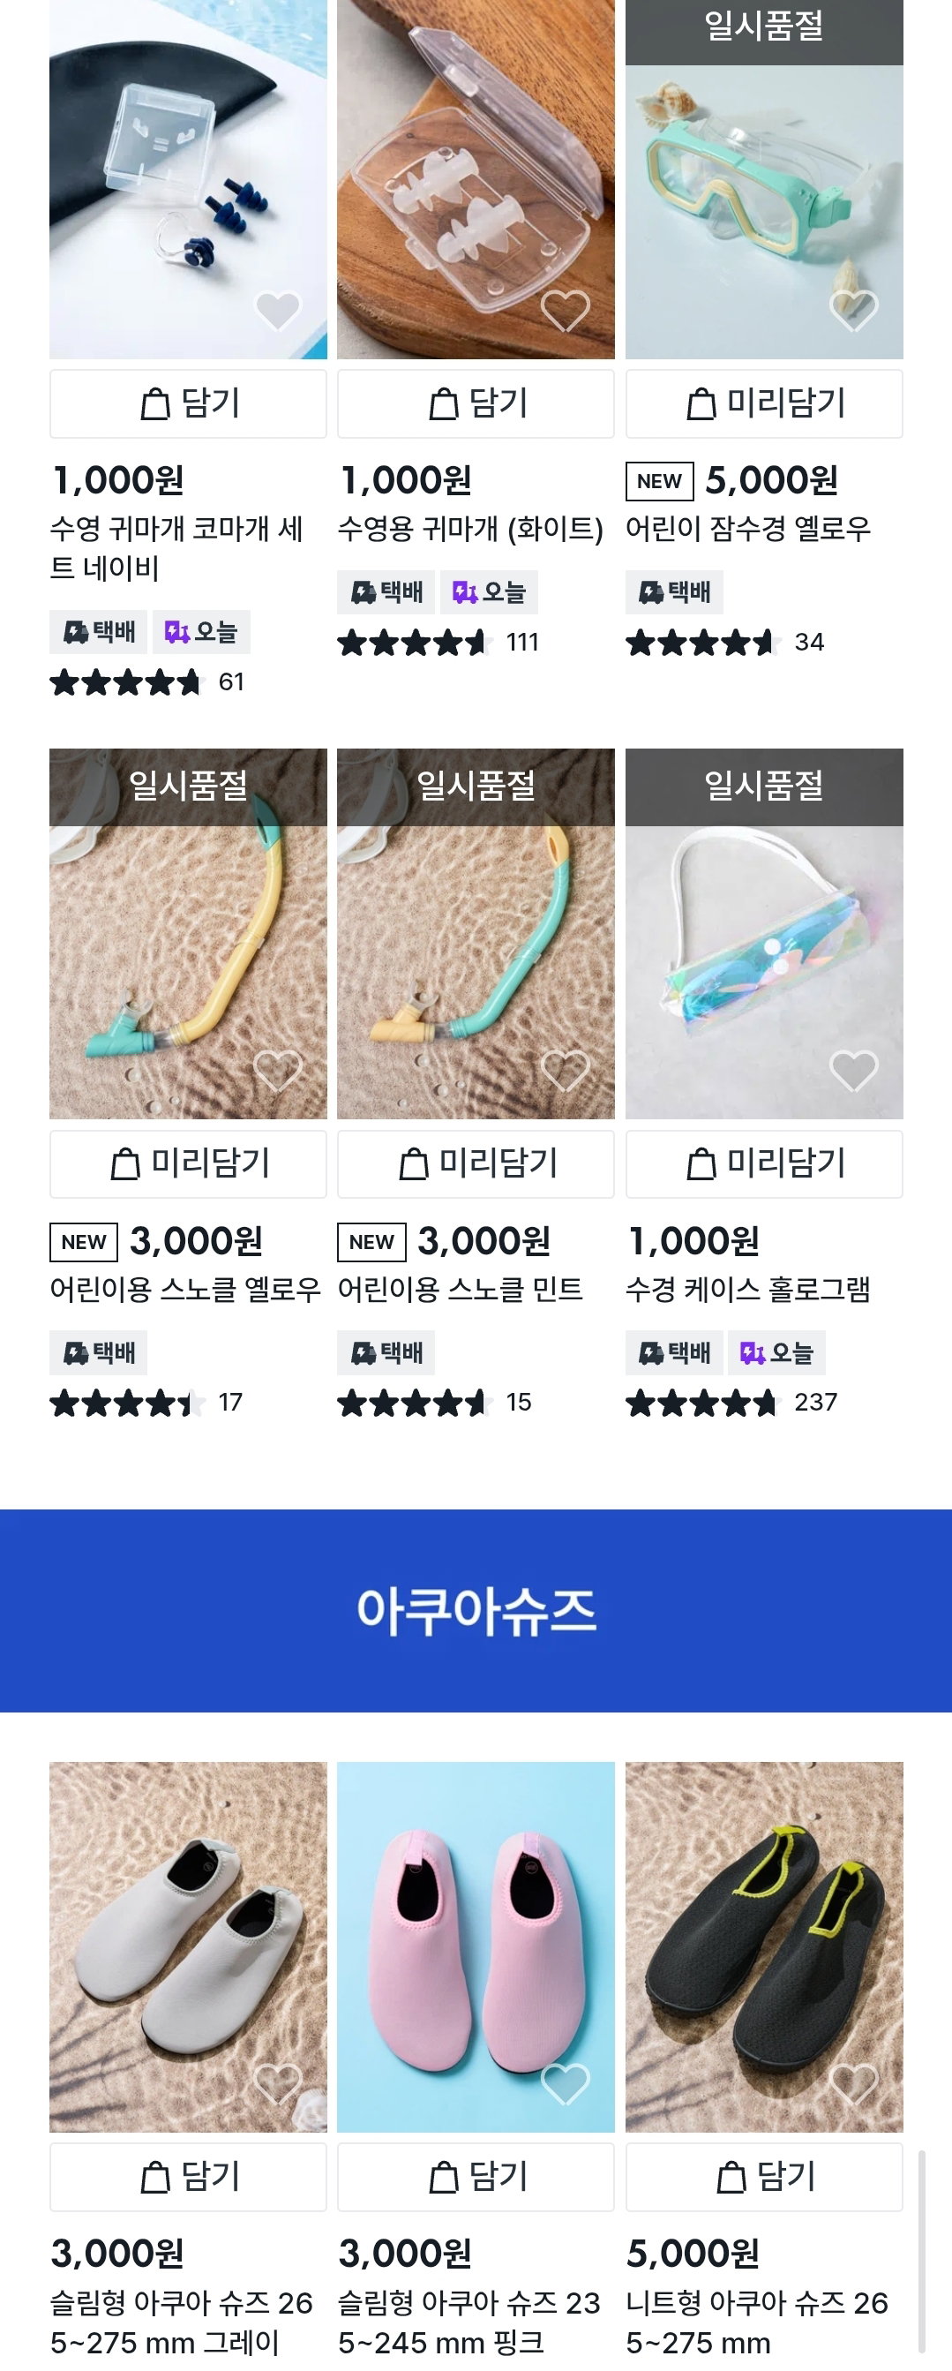Add black knit aqua shoes to cart

point(764,2178)
